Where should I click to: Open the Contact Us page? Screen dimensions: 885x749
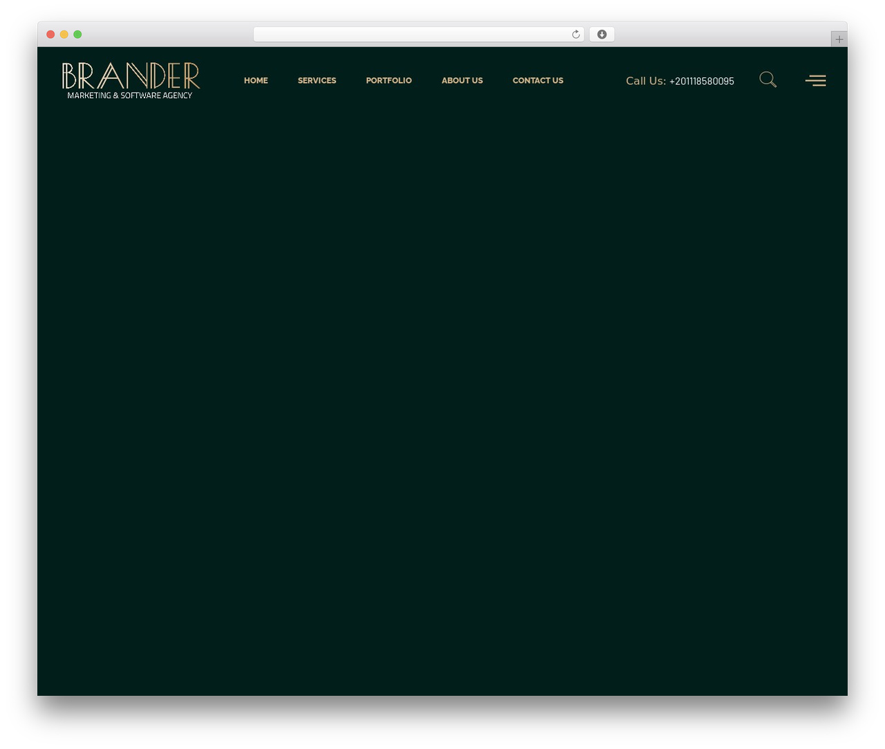pos(538,81)
